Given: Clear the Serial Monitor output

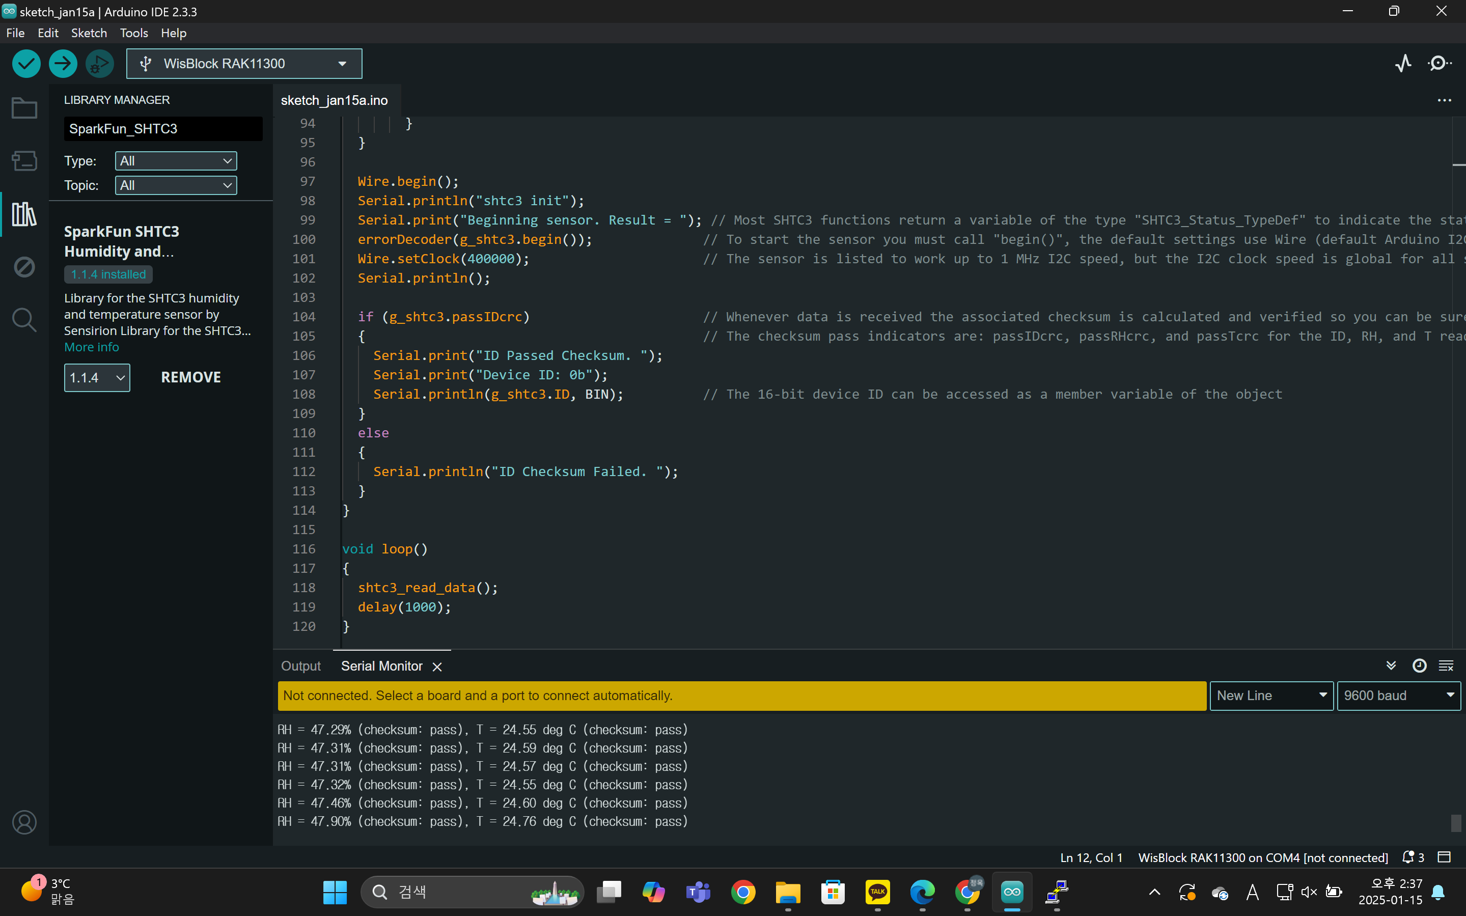Looking at the screenshot, I should click(x=1446, y=666).
